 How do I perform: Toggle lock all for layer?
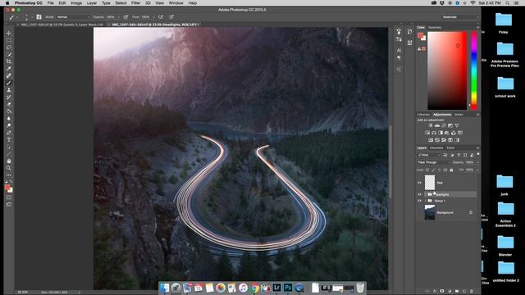(451, 170)
